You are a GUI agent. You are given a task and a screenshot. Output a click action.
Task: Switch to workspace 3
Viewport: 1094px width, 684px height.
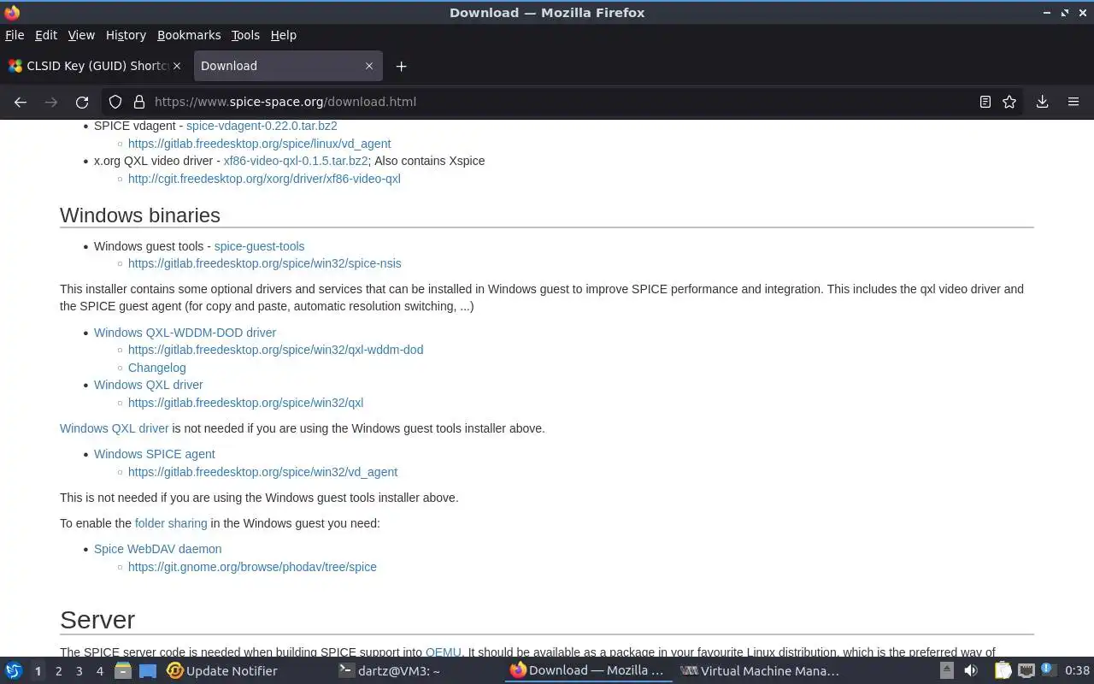click(79, 671)
